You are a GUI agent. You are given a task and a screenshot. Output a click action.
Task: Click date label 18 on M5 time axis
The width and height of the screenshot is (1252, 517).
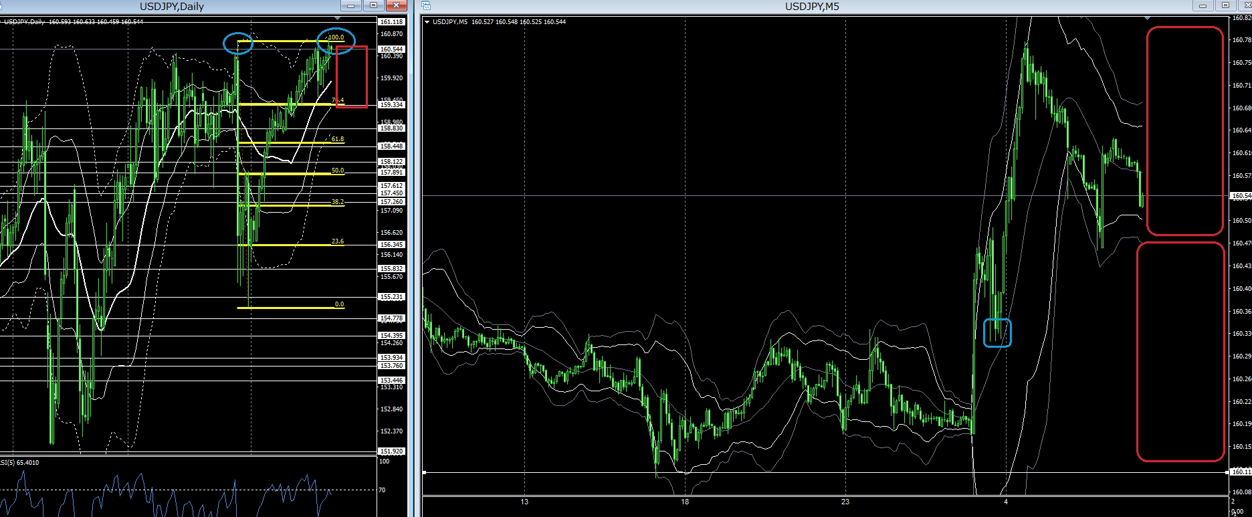point(685,502)
